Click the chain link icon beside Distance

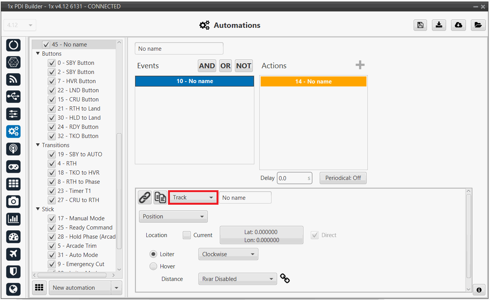(x=285, y=279)
